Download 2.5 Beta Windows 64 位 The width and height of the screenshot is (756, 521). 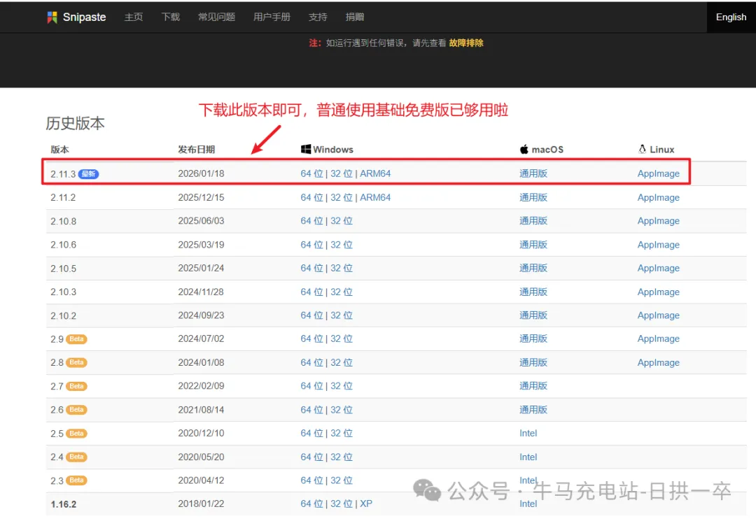click(312, 433)
